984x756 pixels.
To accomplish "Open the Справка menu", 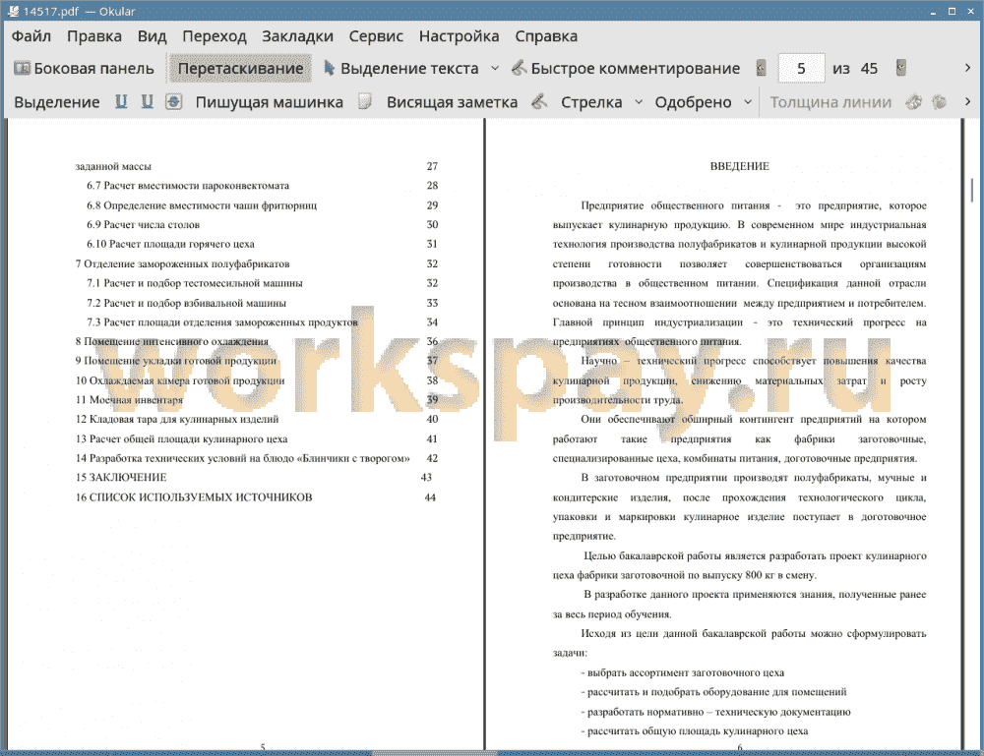I will (x=546, y=36).
